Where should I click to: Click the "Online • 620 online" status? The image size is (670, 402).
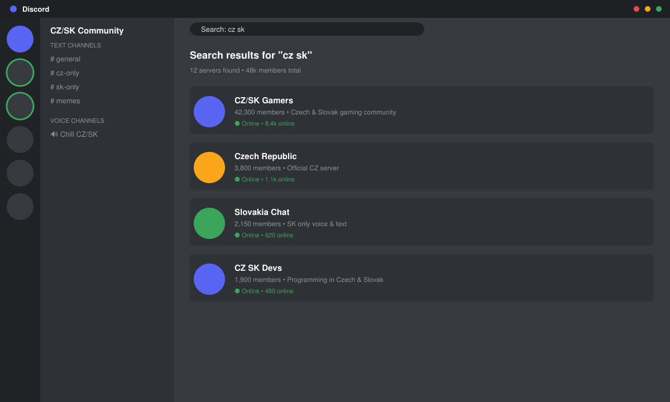264,235
